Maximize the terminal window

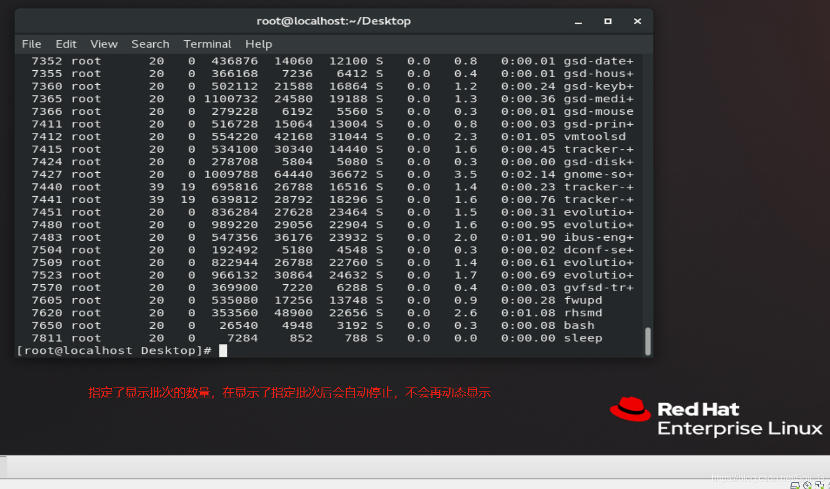point(608,21)
